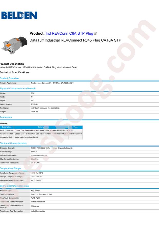159x225 pixels.
Task: Open the Ind REVConn C6A STP Plug link
Action: [69, 33]
